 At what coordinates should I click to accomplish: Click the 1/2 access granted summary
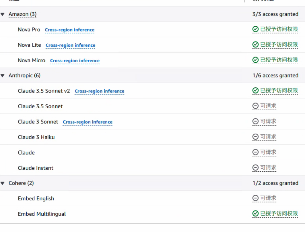click(x=275, y=183)
